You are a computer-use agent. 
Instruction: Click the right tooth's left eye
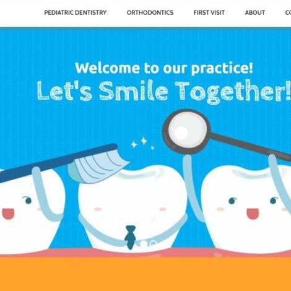point(232,200)
